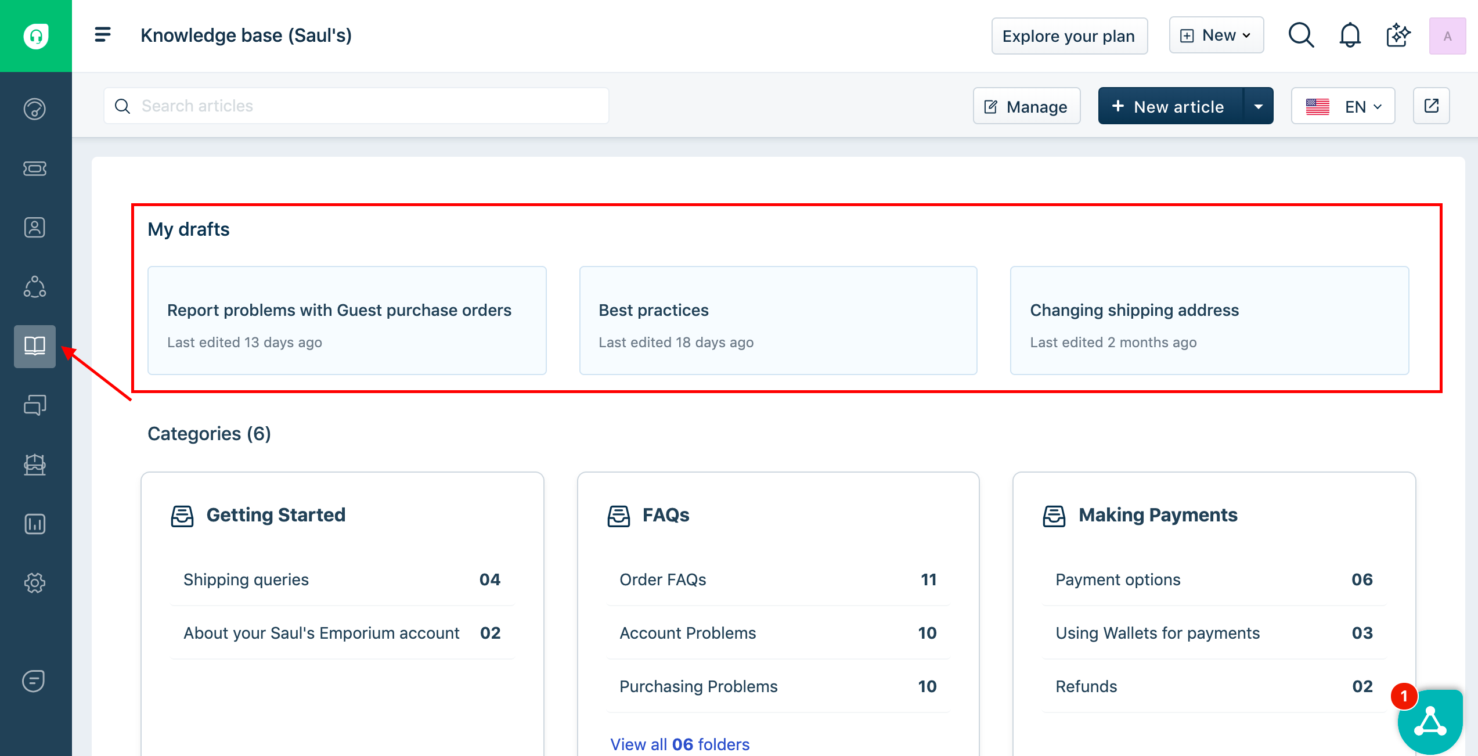Open knowledge base in new window icon
The image size is (1478, 756).
[x=1431, y=106]
